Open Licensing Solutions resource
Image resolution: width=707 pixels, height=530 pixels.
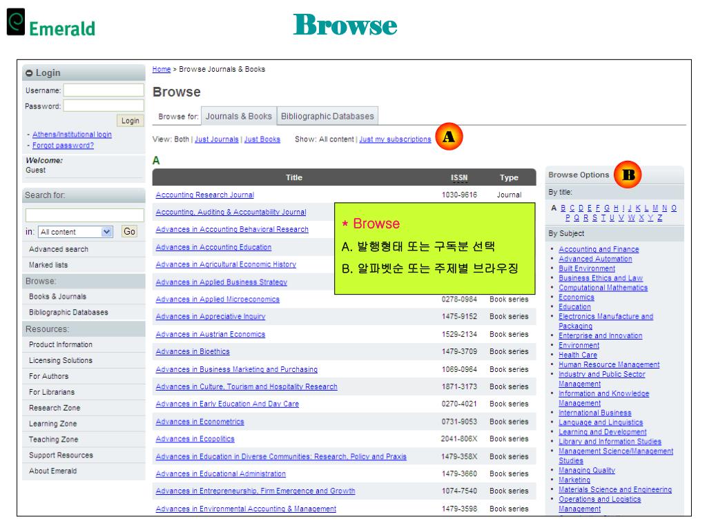pos(61,360)
